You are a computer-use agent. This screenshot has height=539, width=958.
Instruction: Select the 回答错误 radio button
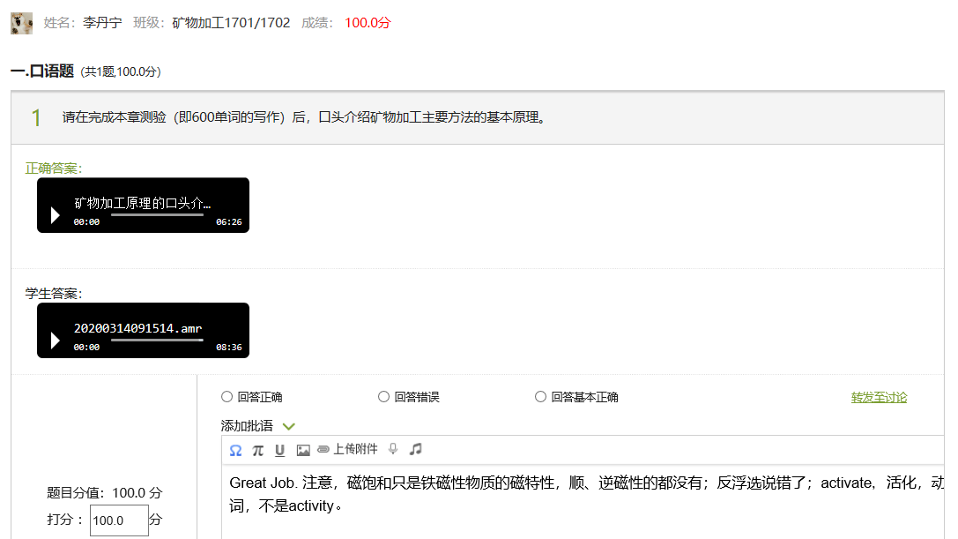[x=383, y=397]
